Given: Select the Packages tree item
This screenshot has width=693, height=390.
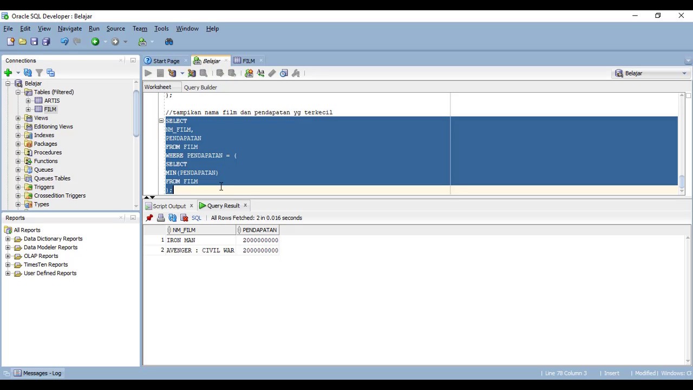Looking at the screenshot, I should [x=45, y=144].
